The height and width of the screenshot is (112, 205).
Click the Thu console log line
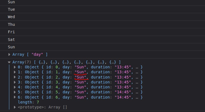(x=102, y=24)
